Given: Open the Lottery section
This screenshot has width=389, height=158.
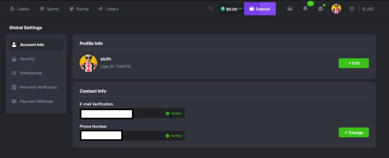Looking at the screenshot, I should pyautogui.click(x=108, y=9).
